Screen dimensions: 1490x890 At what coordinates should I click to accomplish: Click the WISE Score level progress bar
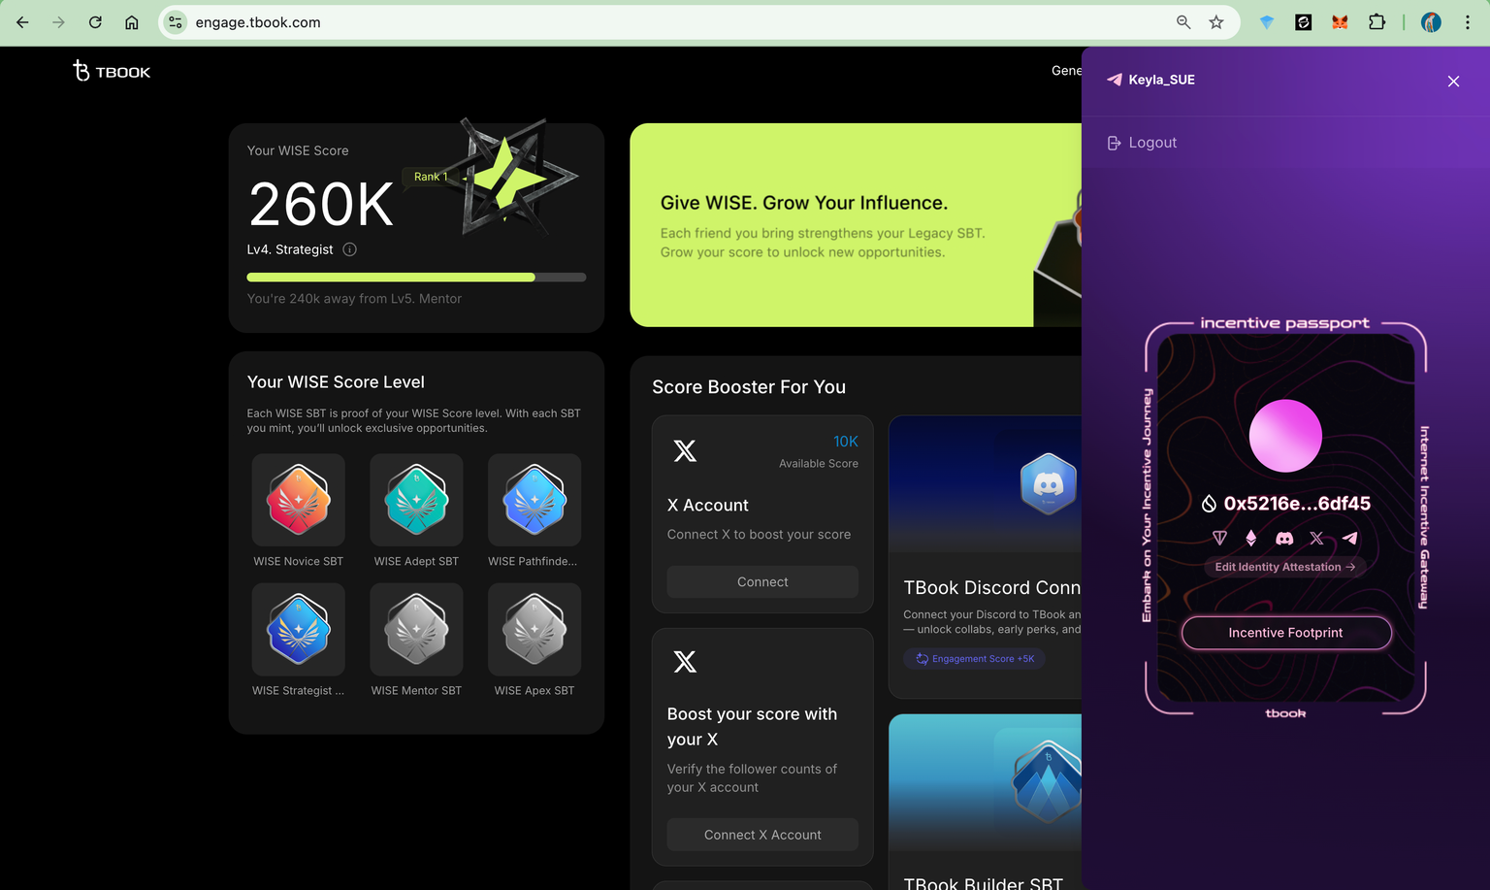416,278
